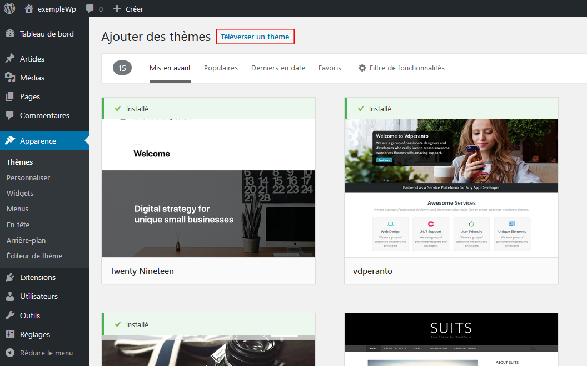The width and height of the screenshot is (587, 366).
Task: Open Personnaliser under Apparence
Action: coord(28,178)
